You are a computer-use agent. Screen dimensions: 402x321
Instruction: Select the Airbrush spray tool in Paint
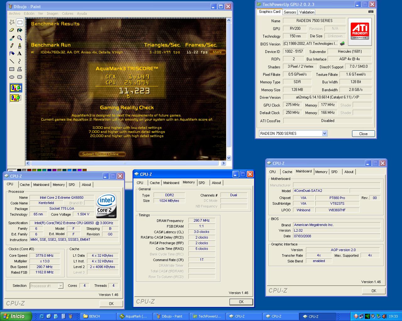[12, 54]
